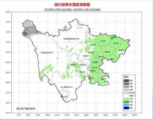
Task: Click the dark green 中雨 swatch
Action: (x=126, y=102)
